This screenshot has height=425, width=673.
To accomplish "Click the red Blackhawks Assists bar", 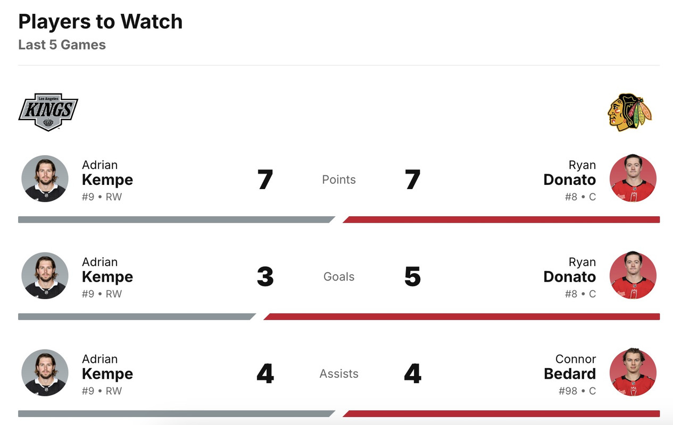I will coord(501,413).
